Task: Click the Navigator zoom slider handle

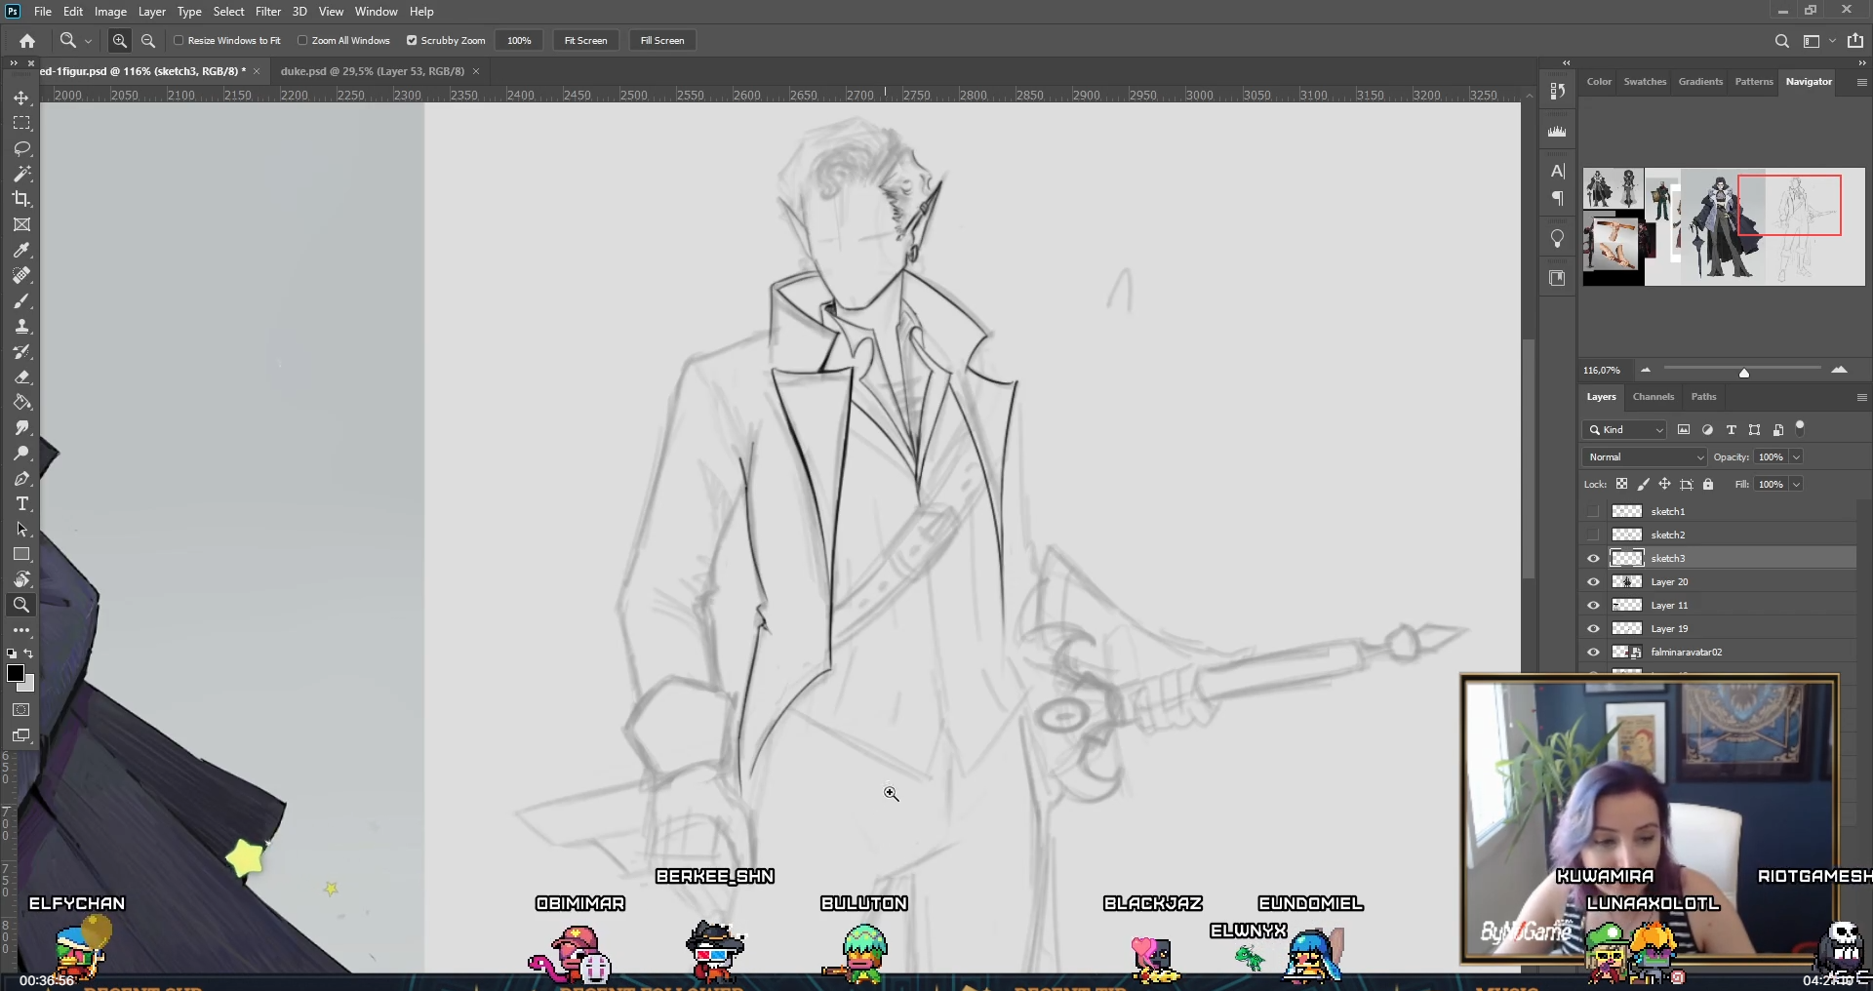Action: tap(1744, 373)
